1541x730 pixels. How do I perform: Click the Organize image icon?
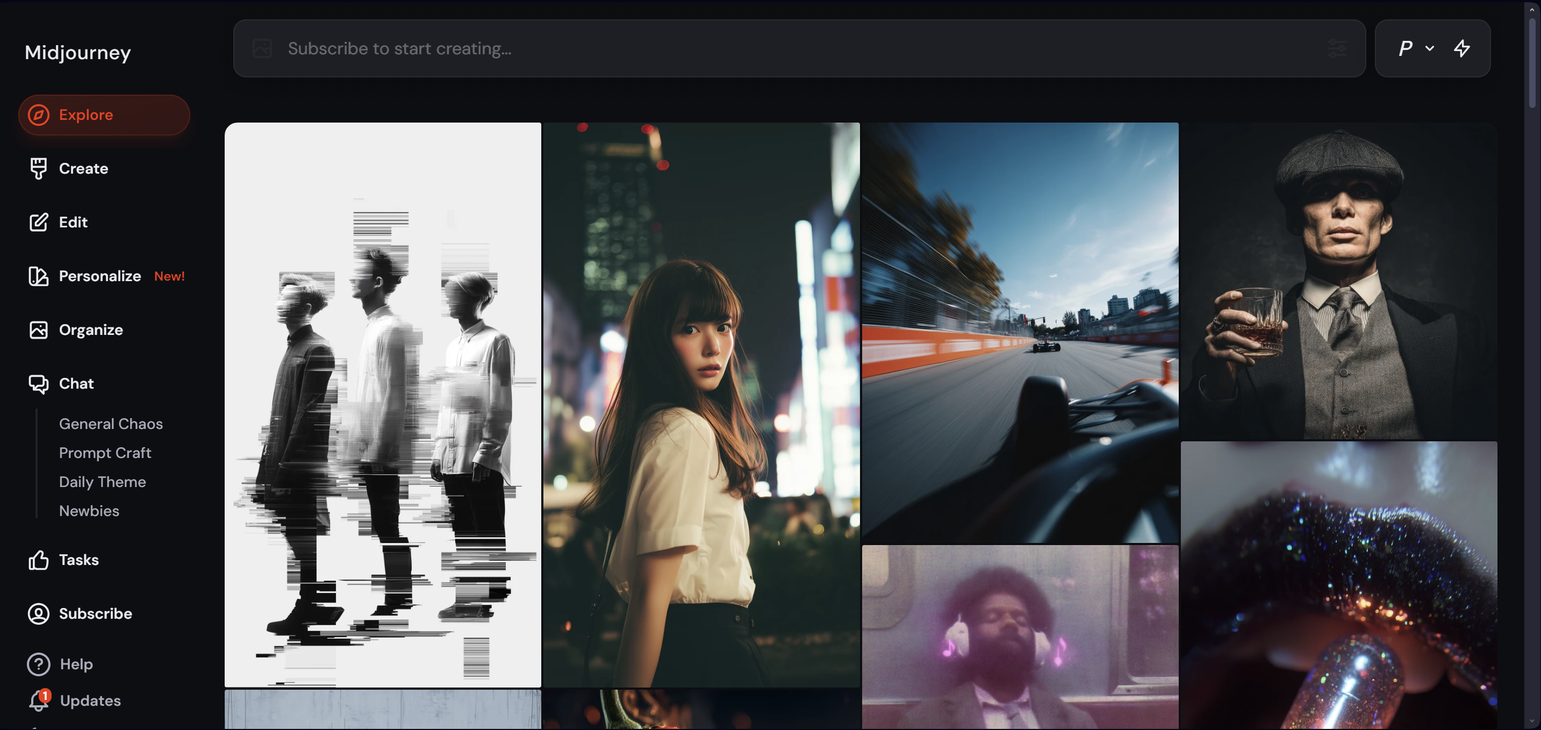point(39,330)
